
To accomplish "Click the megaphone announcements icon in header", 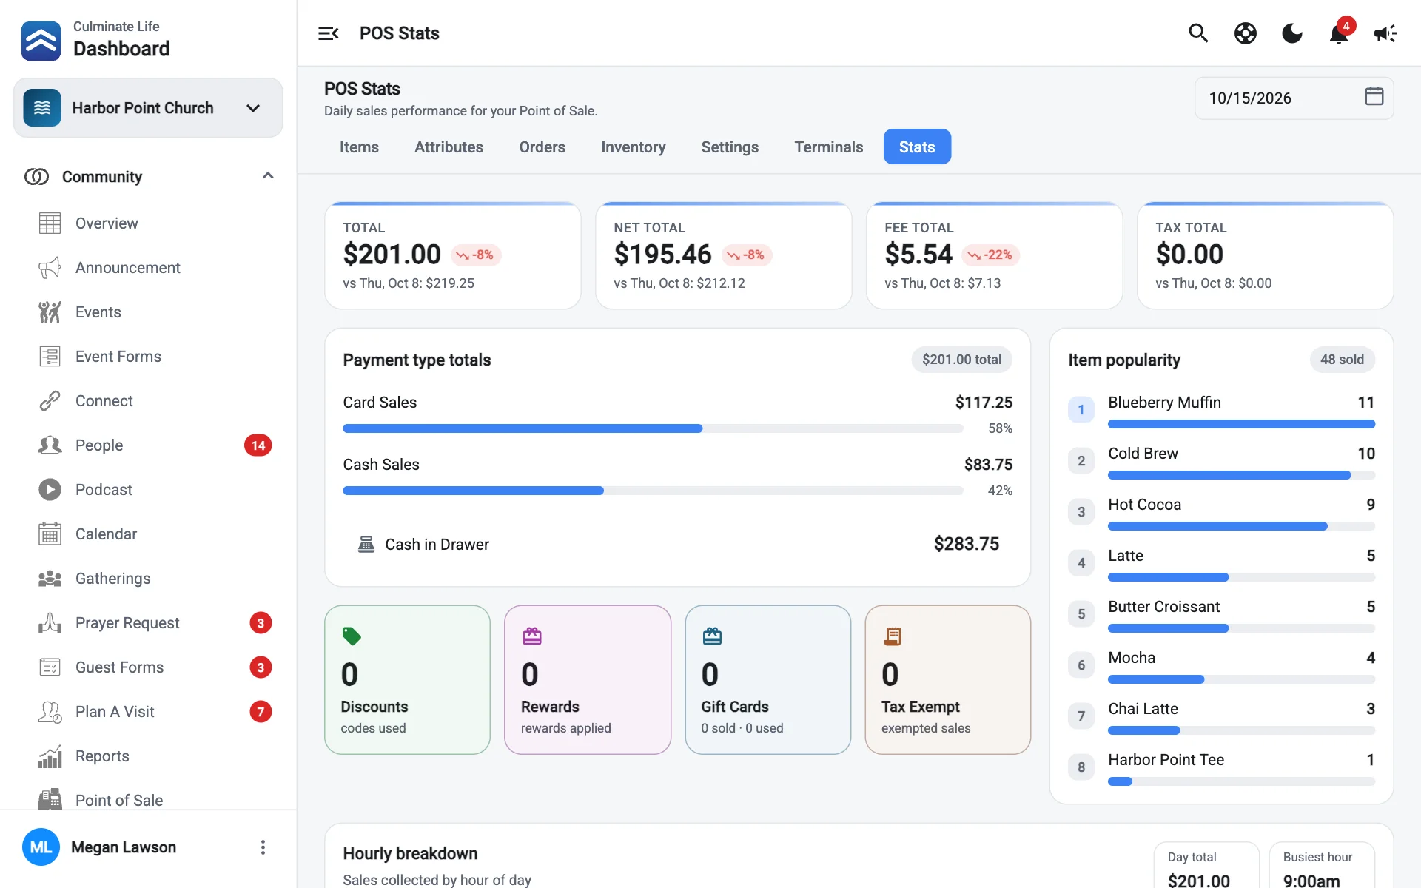I will point(1385,33).
